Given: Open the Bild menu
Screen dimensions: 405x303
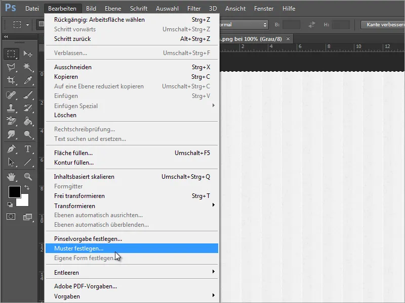Looking at the screenshot, I should tap(91, 9).
